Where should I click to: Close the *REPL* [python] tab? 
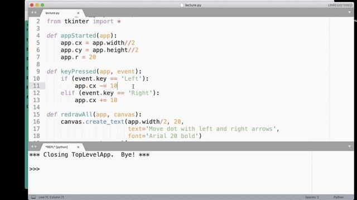[x=78, y=147]
